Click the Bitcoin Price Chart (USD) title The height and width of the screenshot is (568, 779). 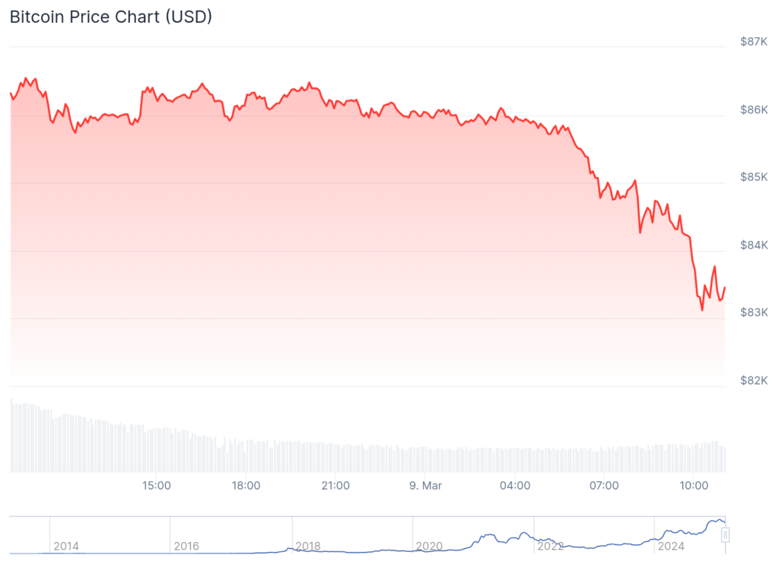tap(111, 17)
